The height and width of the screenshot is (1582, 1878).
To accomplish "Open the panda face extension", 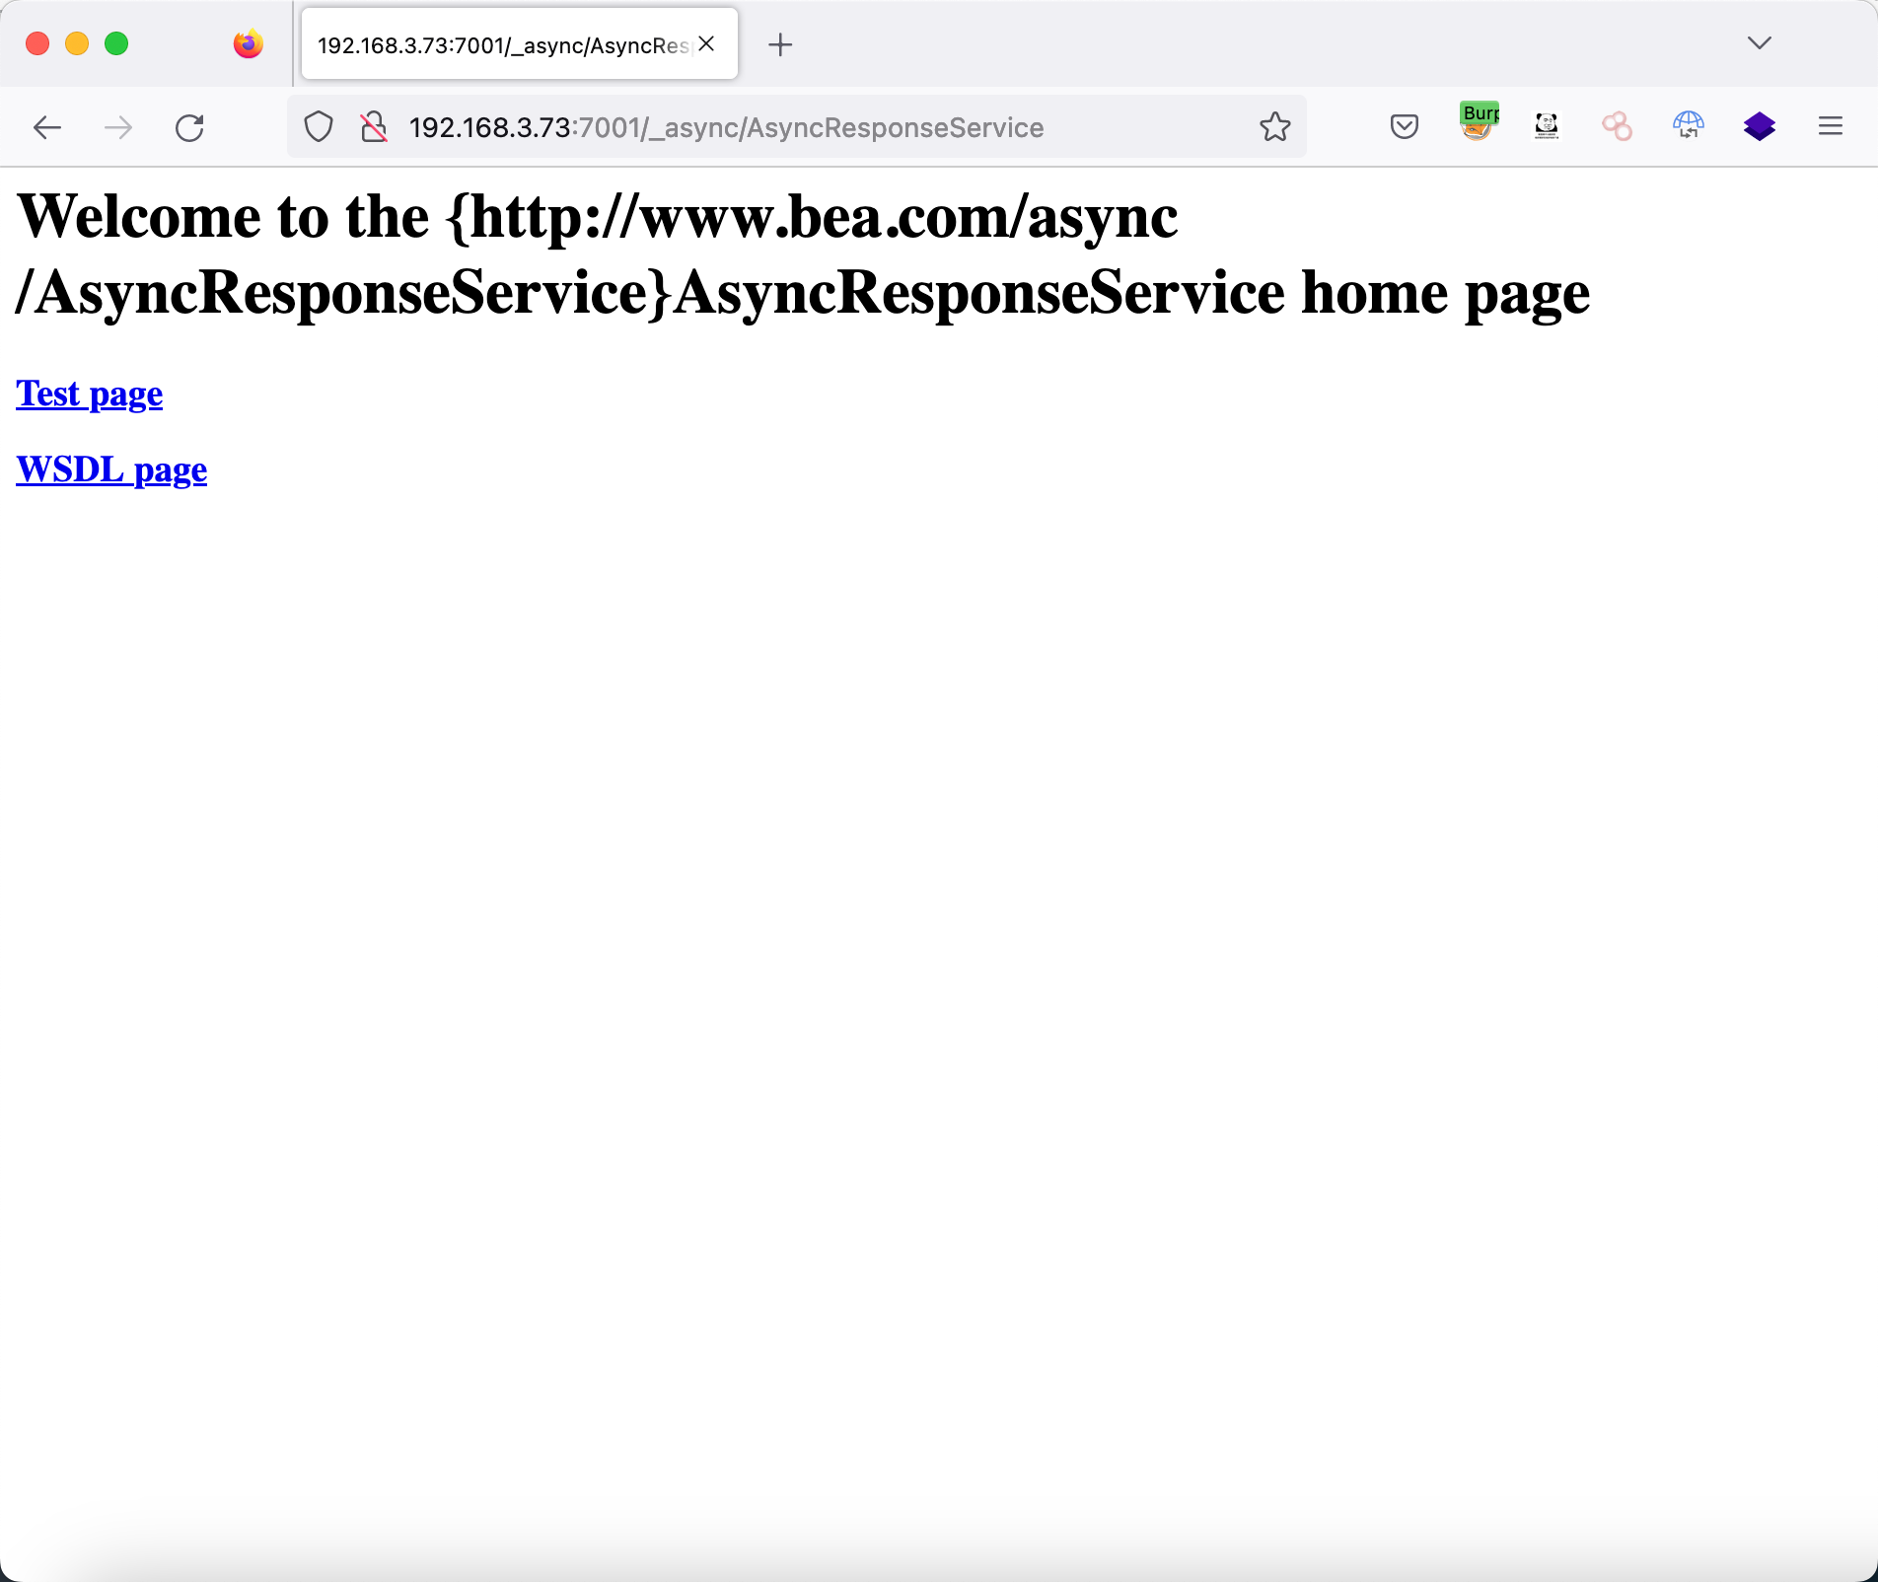I will point(1547,125).
